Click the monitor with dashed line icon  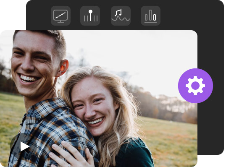click(x=60, y=16)
